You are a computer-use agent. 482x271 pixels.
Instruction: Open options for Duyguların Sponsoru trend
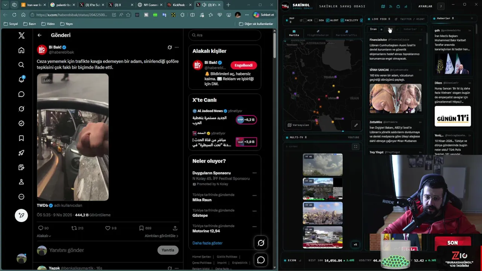(x=255, y=173)
